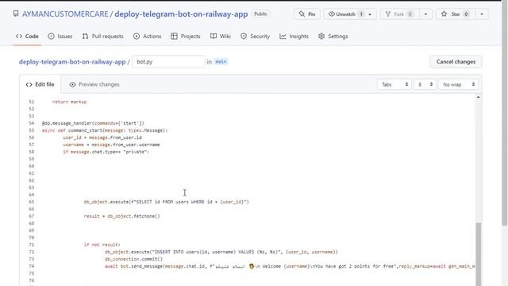Viewport: 508px width, 286px height.
Task: Click the editor scrollbar up arrow
Action: coord(478,97)
